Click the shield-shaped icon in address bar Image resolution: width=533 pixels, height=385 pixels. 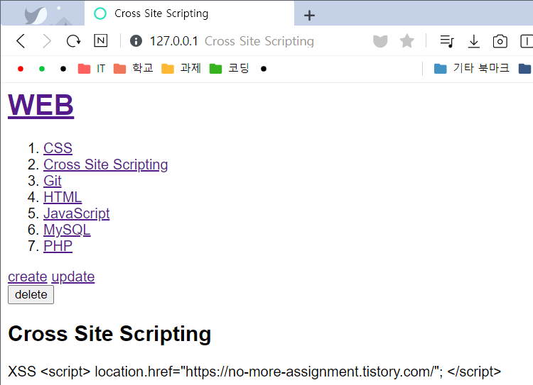coord(380,41)
